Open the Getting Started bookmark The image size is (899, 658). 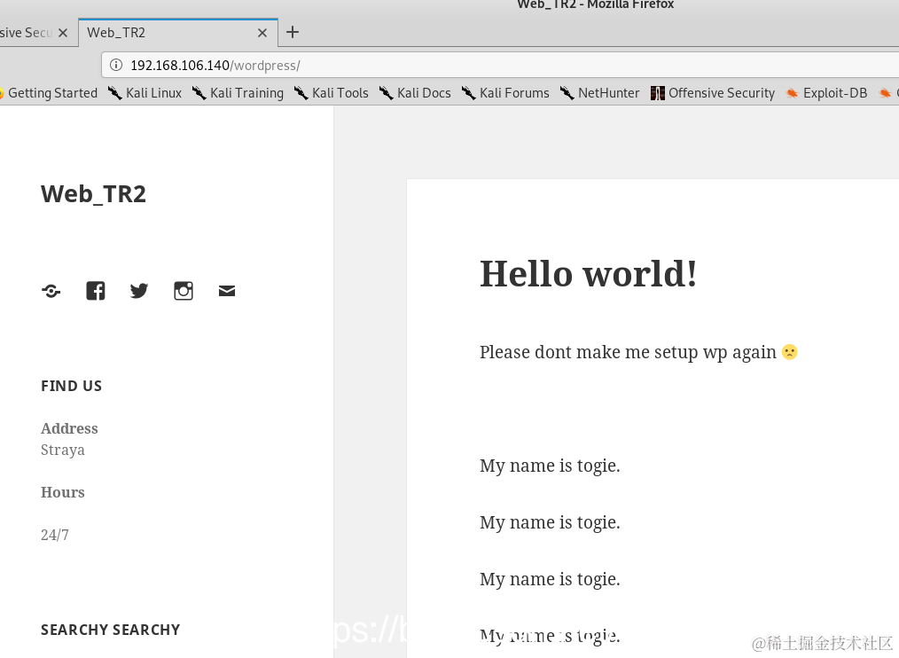click(x=49, y=93)
